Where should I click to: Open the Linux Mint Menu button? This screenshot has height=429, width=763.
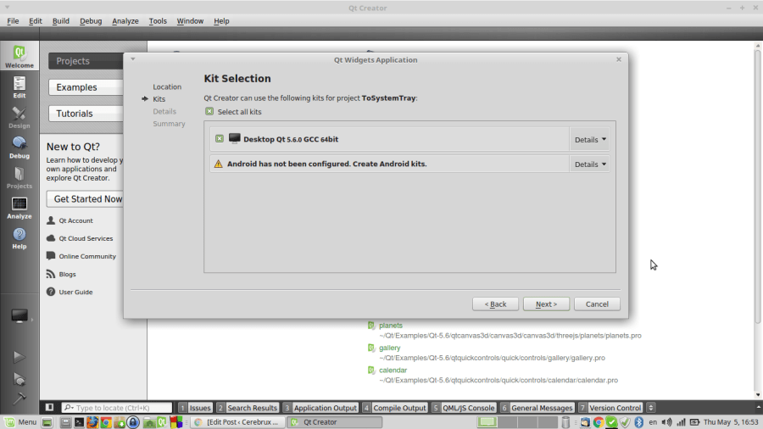[x=20, y=421]
